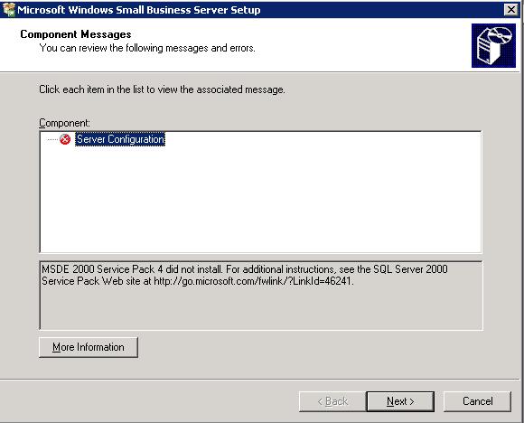Proceed with the Next button
The width and height of the screenshot is (524, 423).
[400, 401]
